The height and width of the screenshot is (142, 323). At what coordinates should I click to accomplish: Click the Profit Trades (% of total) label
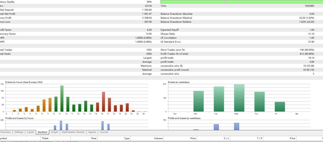point(174,54)
